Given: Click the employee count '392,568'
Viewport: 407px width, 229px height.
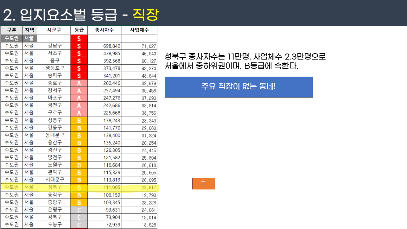Looking at the screenshot, I should click(x=112, y=61).
